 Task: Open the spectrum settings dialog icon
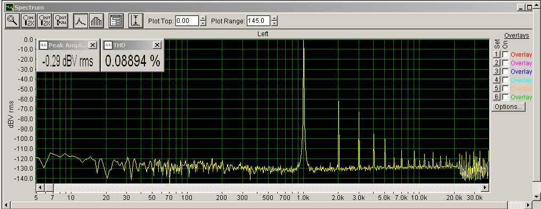click(116, 21)
